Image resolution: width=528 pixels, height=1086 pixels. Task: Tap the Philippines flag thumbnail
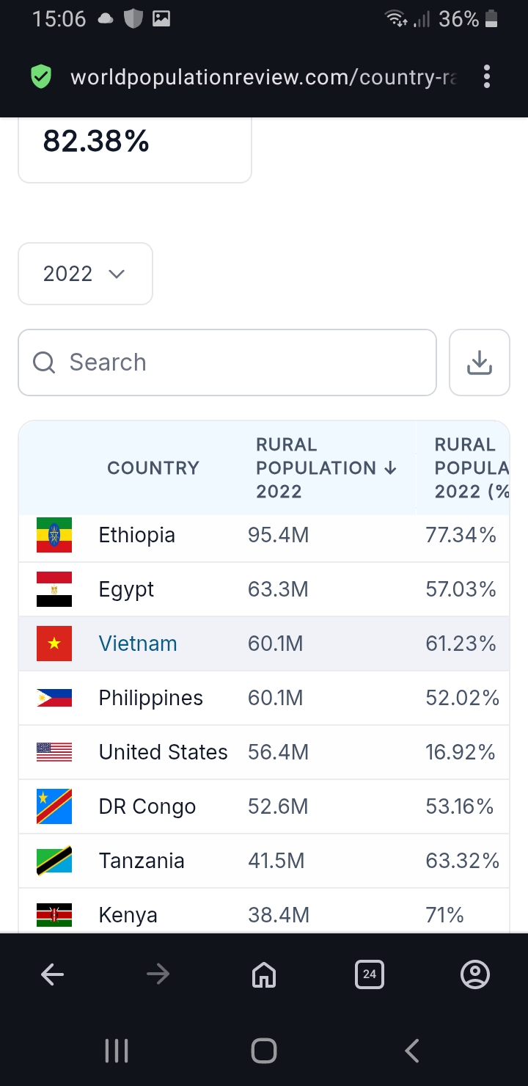tap(54, 698)
